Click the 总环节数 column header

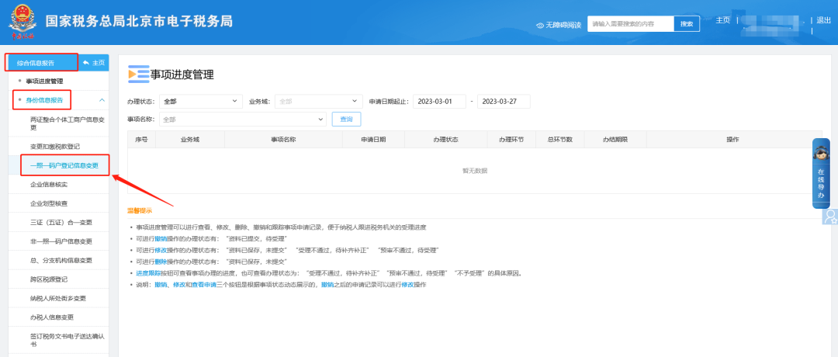559,140
